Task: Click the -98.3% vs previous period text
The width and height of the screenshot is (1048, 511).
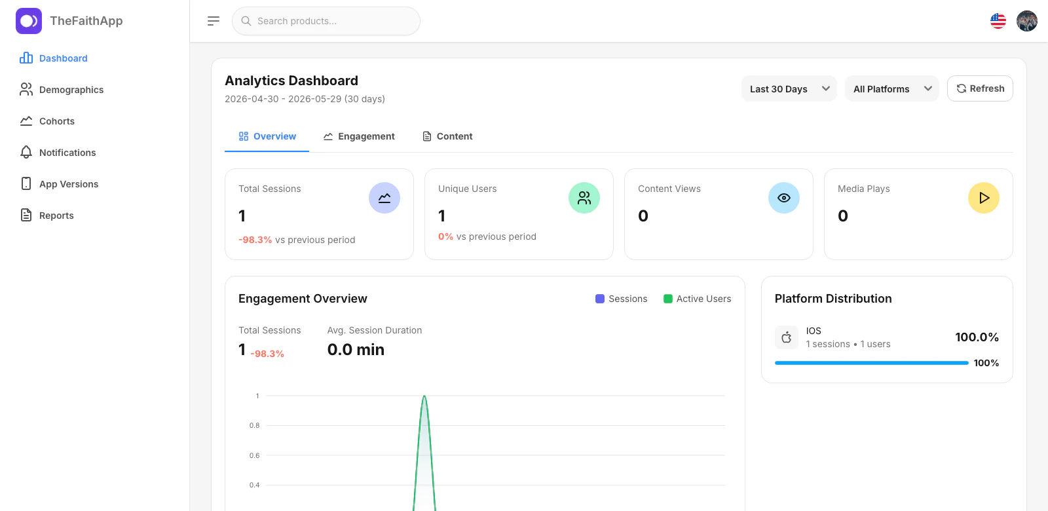Action: [x=297, y=240]
